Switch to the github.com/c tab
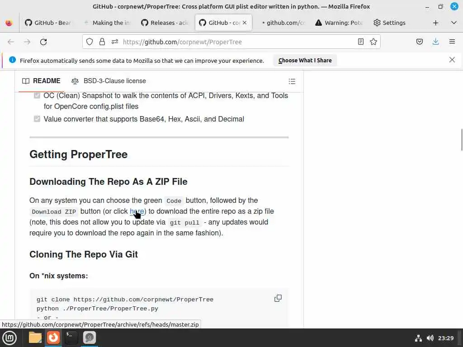Viewport: 463px width, 347px height. (281, 23)
